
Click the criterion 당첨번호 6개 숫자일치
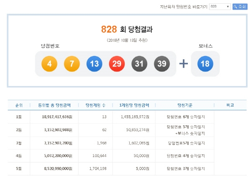point(186,117)
